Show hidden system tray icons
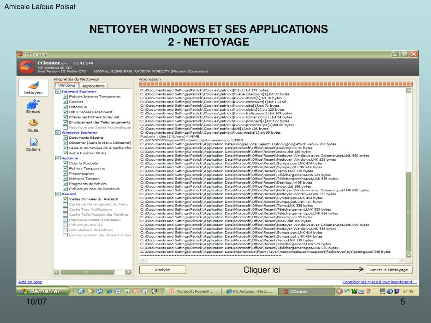Screen dimensions: 431x323 point(340,291)
